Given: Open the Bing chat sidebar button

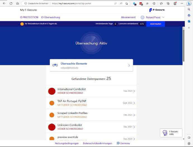Looking at the screenshot, I should [x=189, y=3].
